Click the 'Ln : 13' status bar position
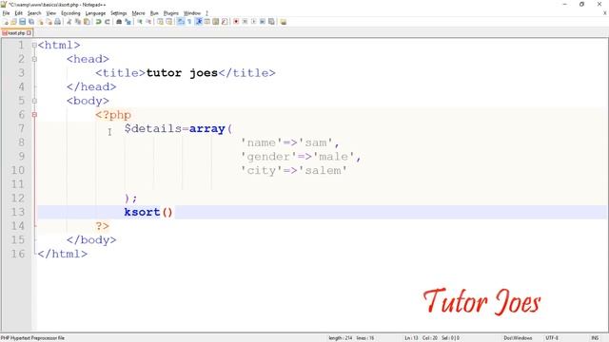 point(411,338)
